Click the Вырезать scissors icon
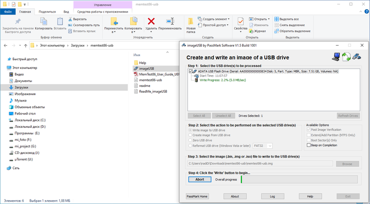This screenshot has width=370, height=204. [70, 19]
